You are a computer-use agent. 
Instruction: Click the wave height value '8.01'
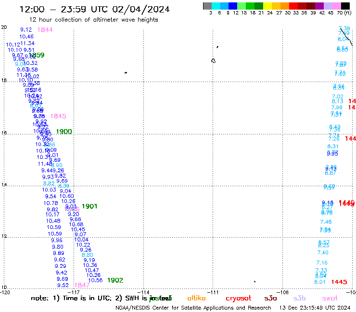point(320,282)
